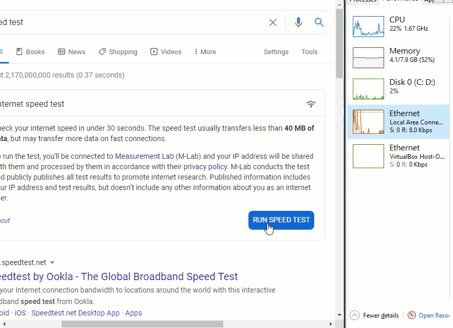Viewport: 453px width, 328px height.
Task: Switch to the News results tab
Action: click(71, 52)
